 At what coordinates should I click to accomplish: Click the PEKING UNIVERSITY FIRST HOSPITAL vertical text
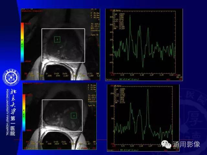point(7,112)
